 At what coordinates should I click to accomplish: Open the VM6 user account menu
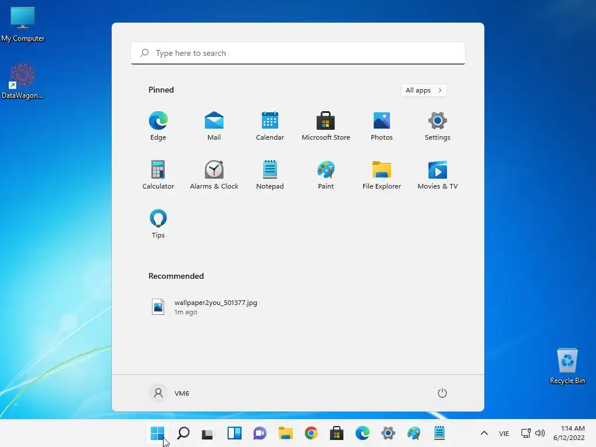(x=169, y=393)
